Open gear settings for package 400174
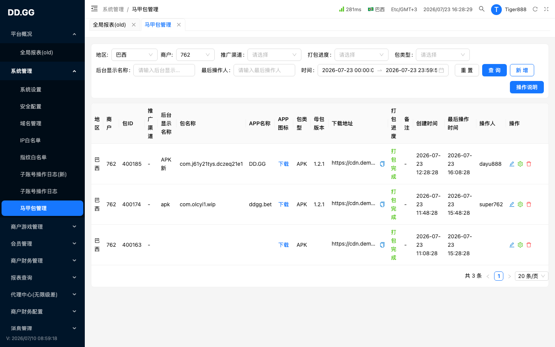Screen dimensions: 555x347 click(x=520, y=204)
